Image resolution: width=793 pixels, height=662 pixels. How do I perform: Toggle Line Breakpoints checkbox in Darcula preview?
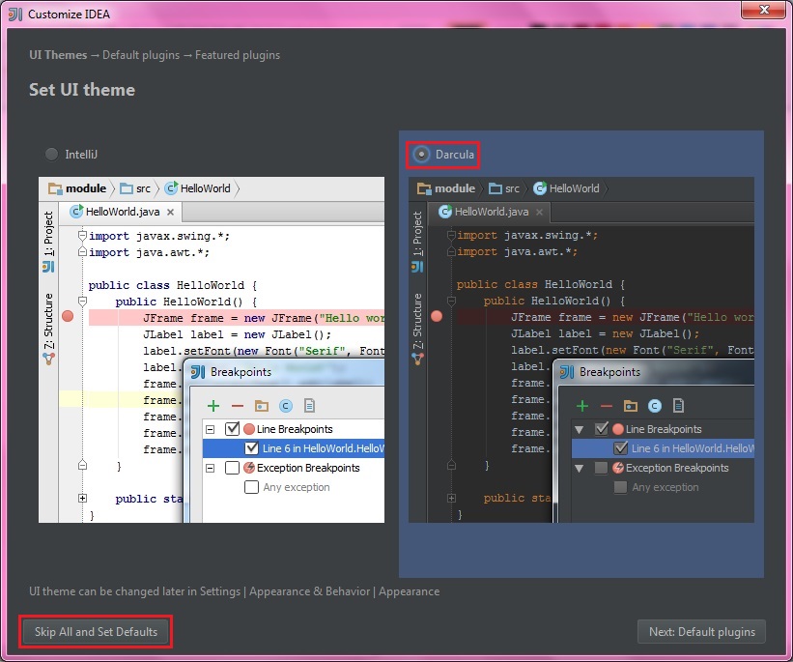pyautogui.click(x=602, y=429)
